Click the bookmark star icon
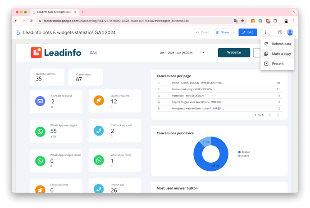Image resolution: width=310 pixels, height=208 pixels. point(242,21)
